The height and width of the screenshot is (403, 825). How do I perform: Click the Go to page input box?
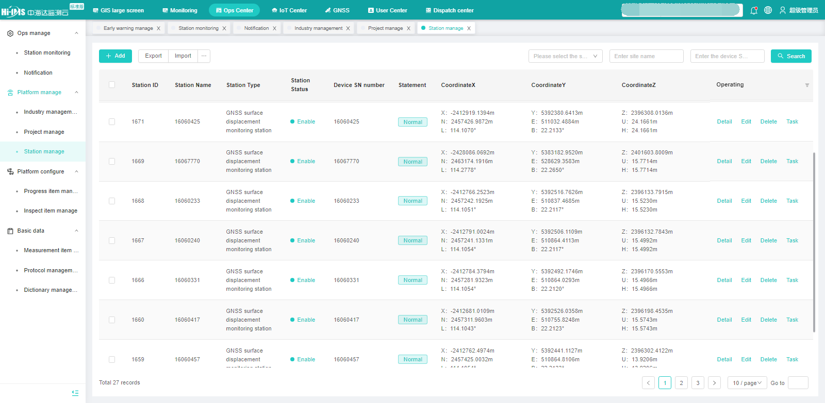click(798, 383)
